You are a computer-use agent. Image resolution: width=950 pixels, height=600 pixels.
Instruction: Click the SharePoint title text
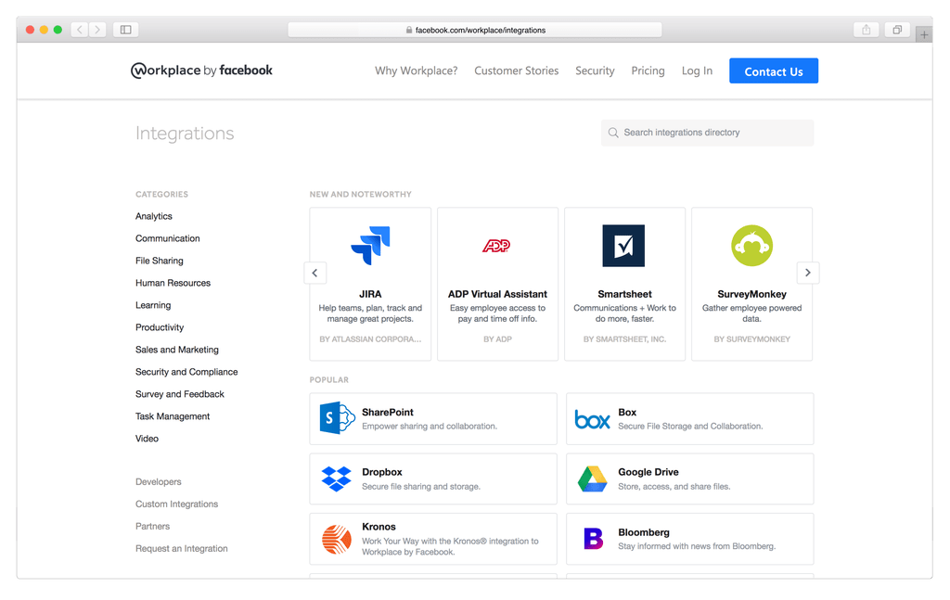point(388,413)
